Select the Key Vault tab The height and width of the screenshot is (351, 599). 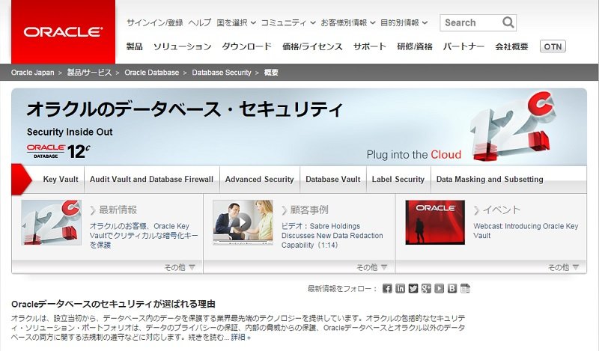61,179
